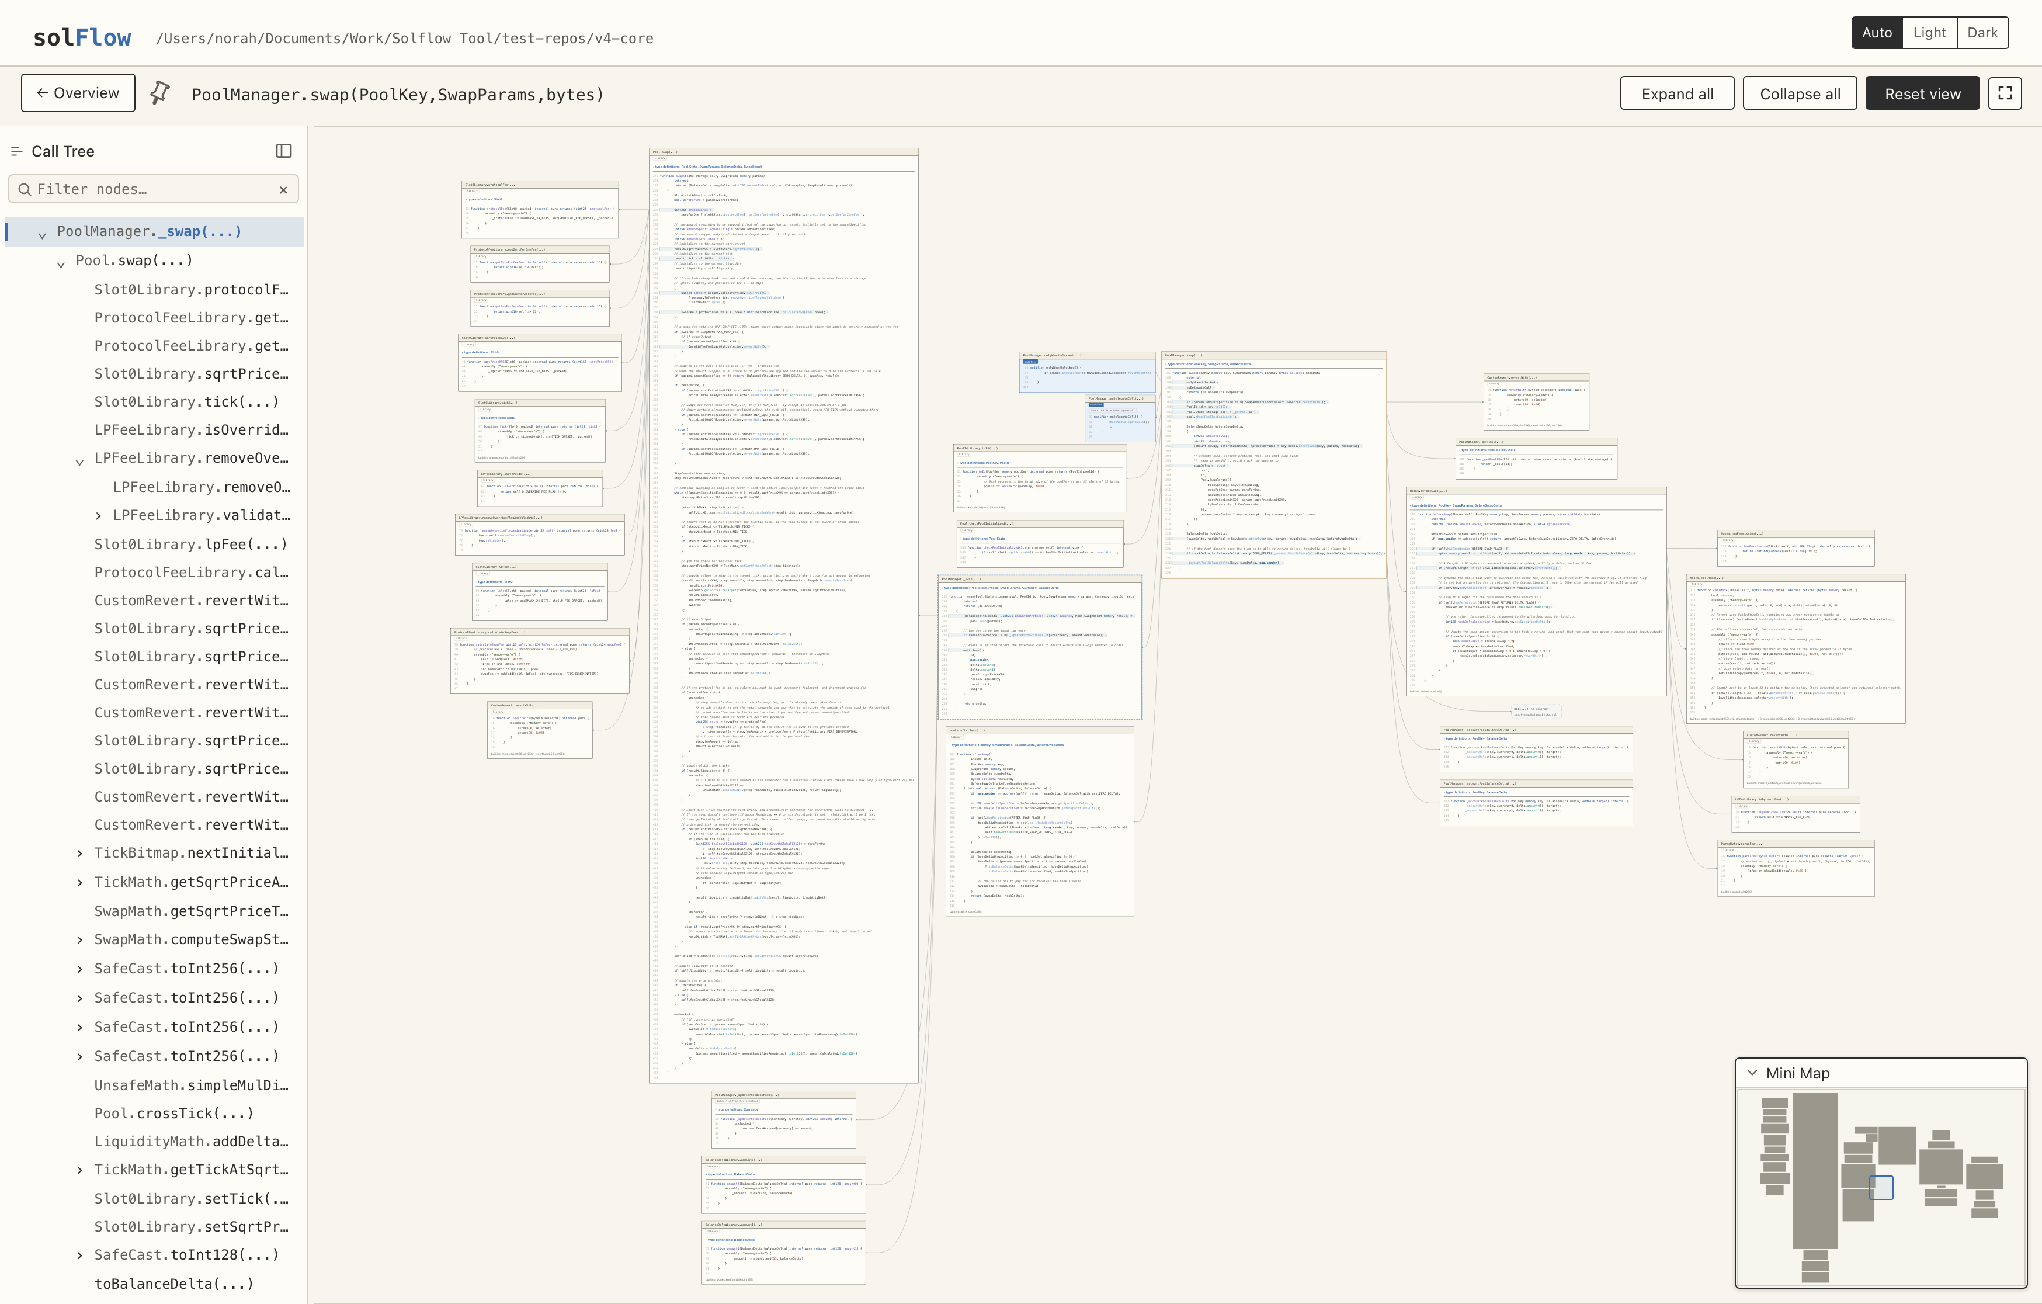This screenshot has height=1304, width=2042.
Task: Click the search magnifier in filter box
Action: [x=25, y=189]
